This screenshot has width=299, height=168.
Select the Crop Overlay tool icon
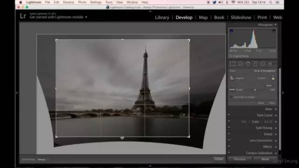click(233, 64)
